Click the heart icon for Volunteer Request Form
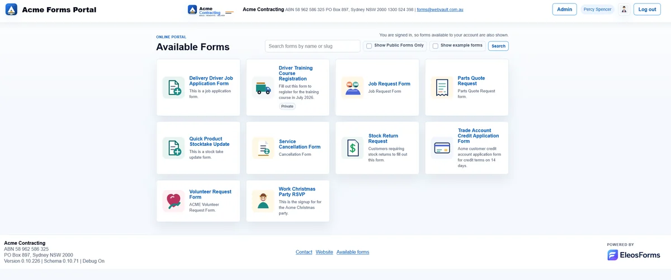Image resolution: width=671 pixels, height=280 pixels. [173, 201]
